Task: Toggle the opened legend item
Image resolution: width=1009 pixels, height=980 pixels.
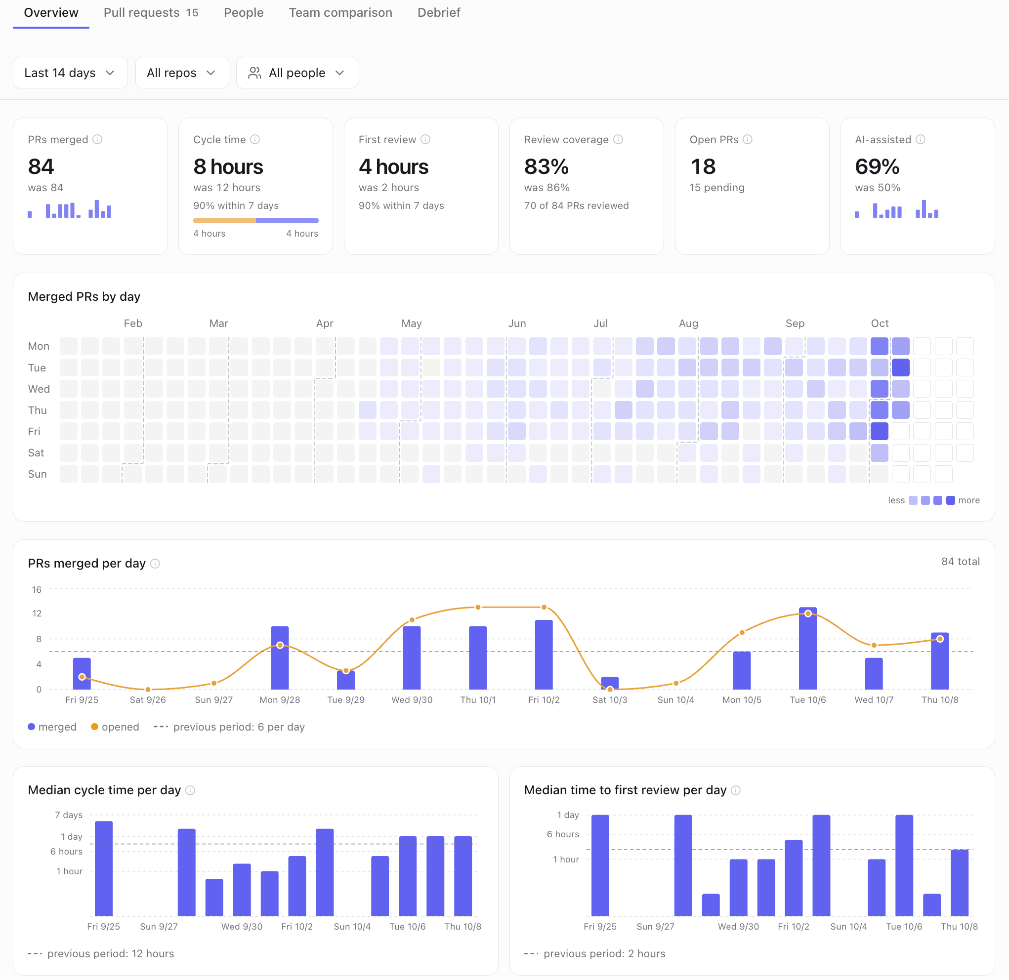Action: click(115, 727)
